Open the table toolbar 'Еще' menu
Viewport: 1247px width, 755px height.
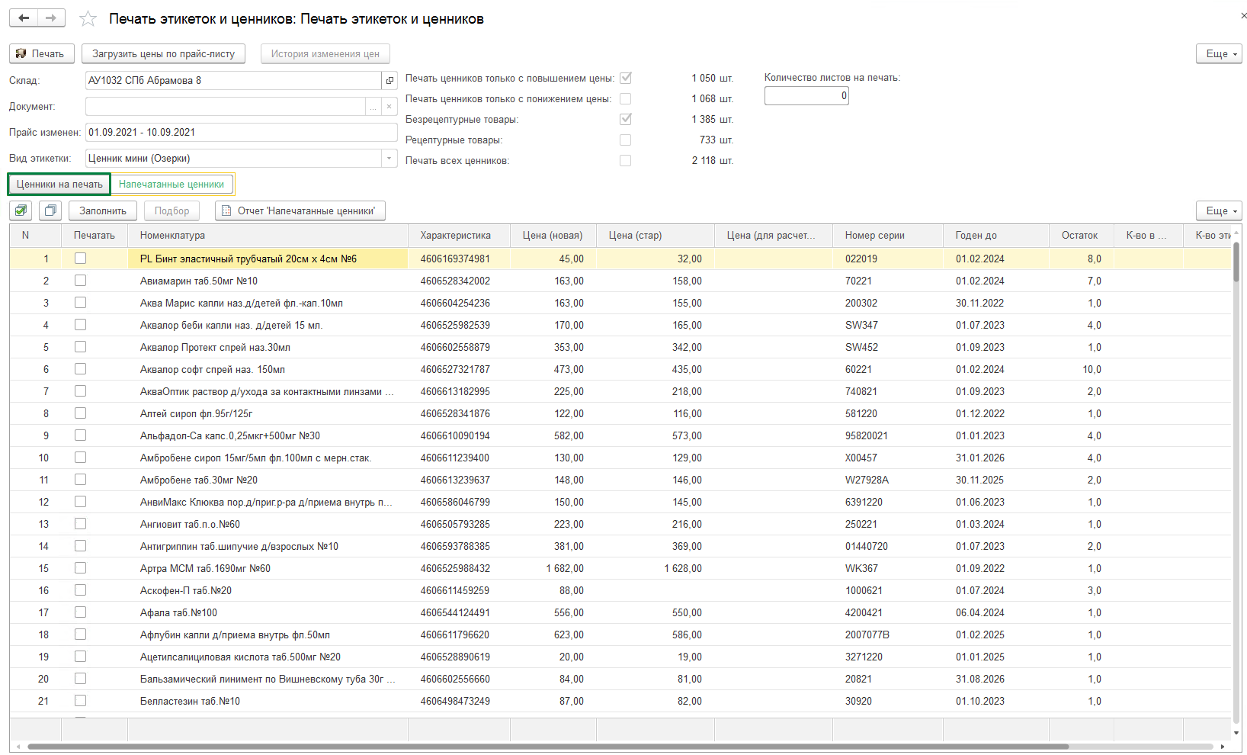[1218, 210]
